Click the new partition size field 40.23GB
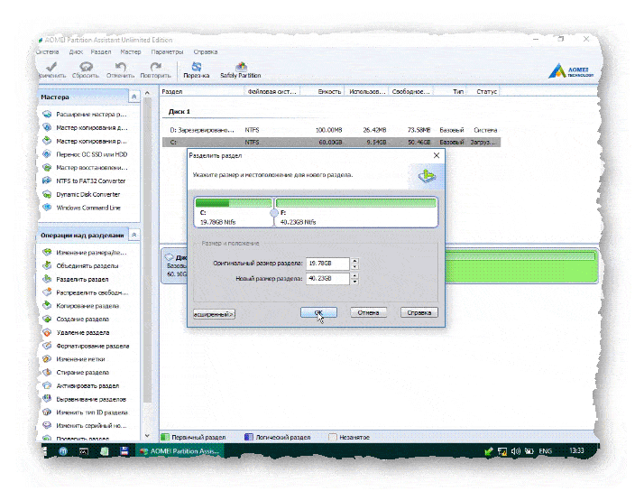This screenshot has width=635, height=491. [x=327, y=279]
